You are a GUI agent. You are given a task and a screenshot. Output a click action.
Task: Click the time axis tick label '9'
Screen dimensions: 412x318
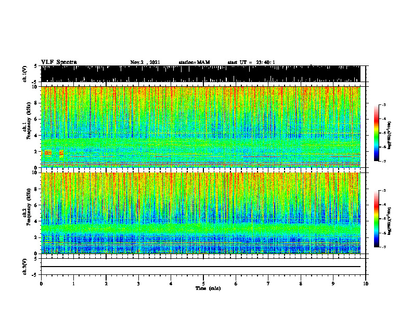[x=333, y=284]
